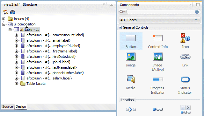Select af:column hireDate.label row text
This screenshot has height=116, width=204.
51,57
